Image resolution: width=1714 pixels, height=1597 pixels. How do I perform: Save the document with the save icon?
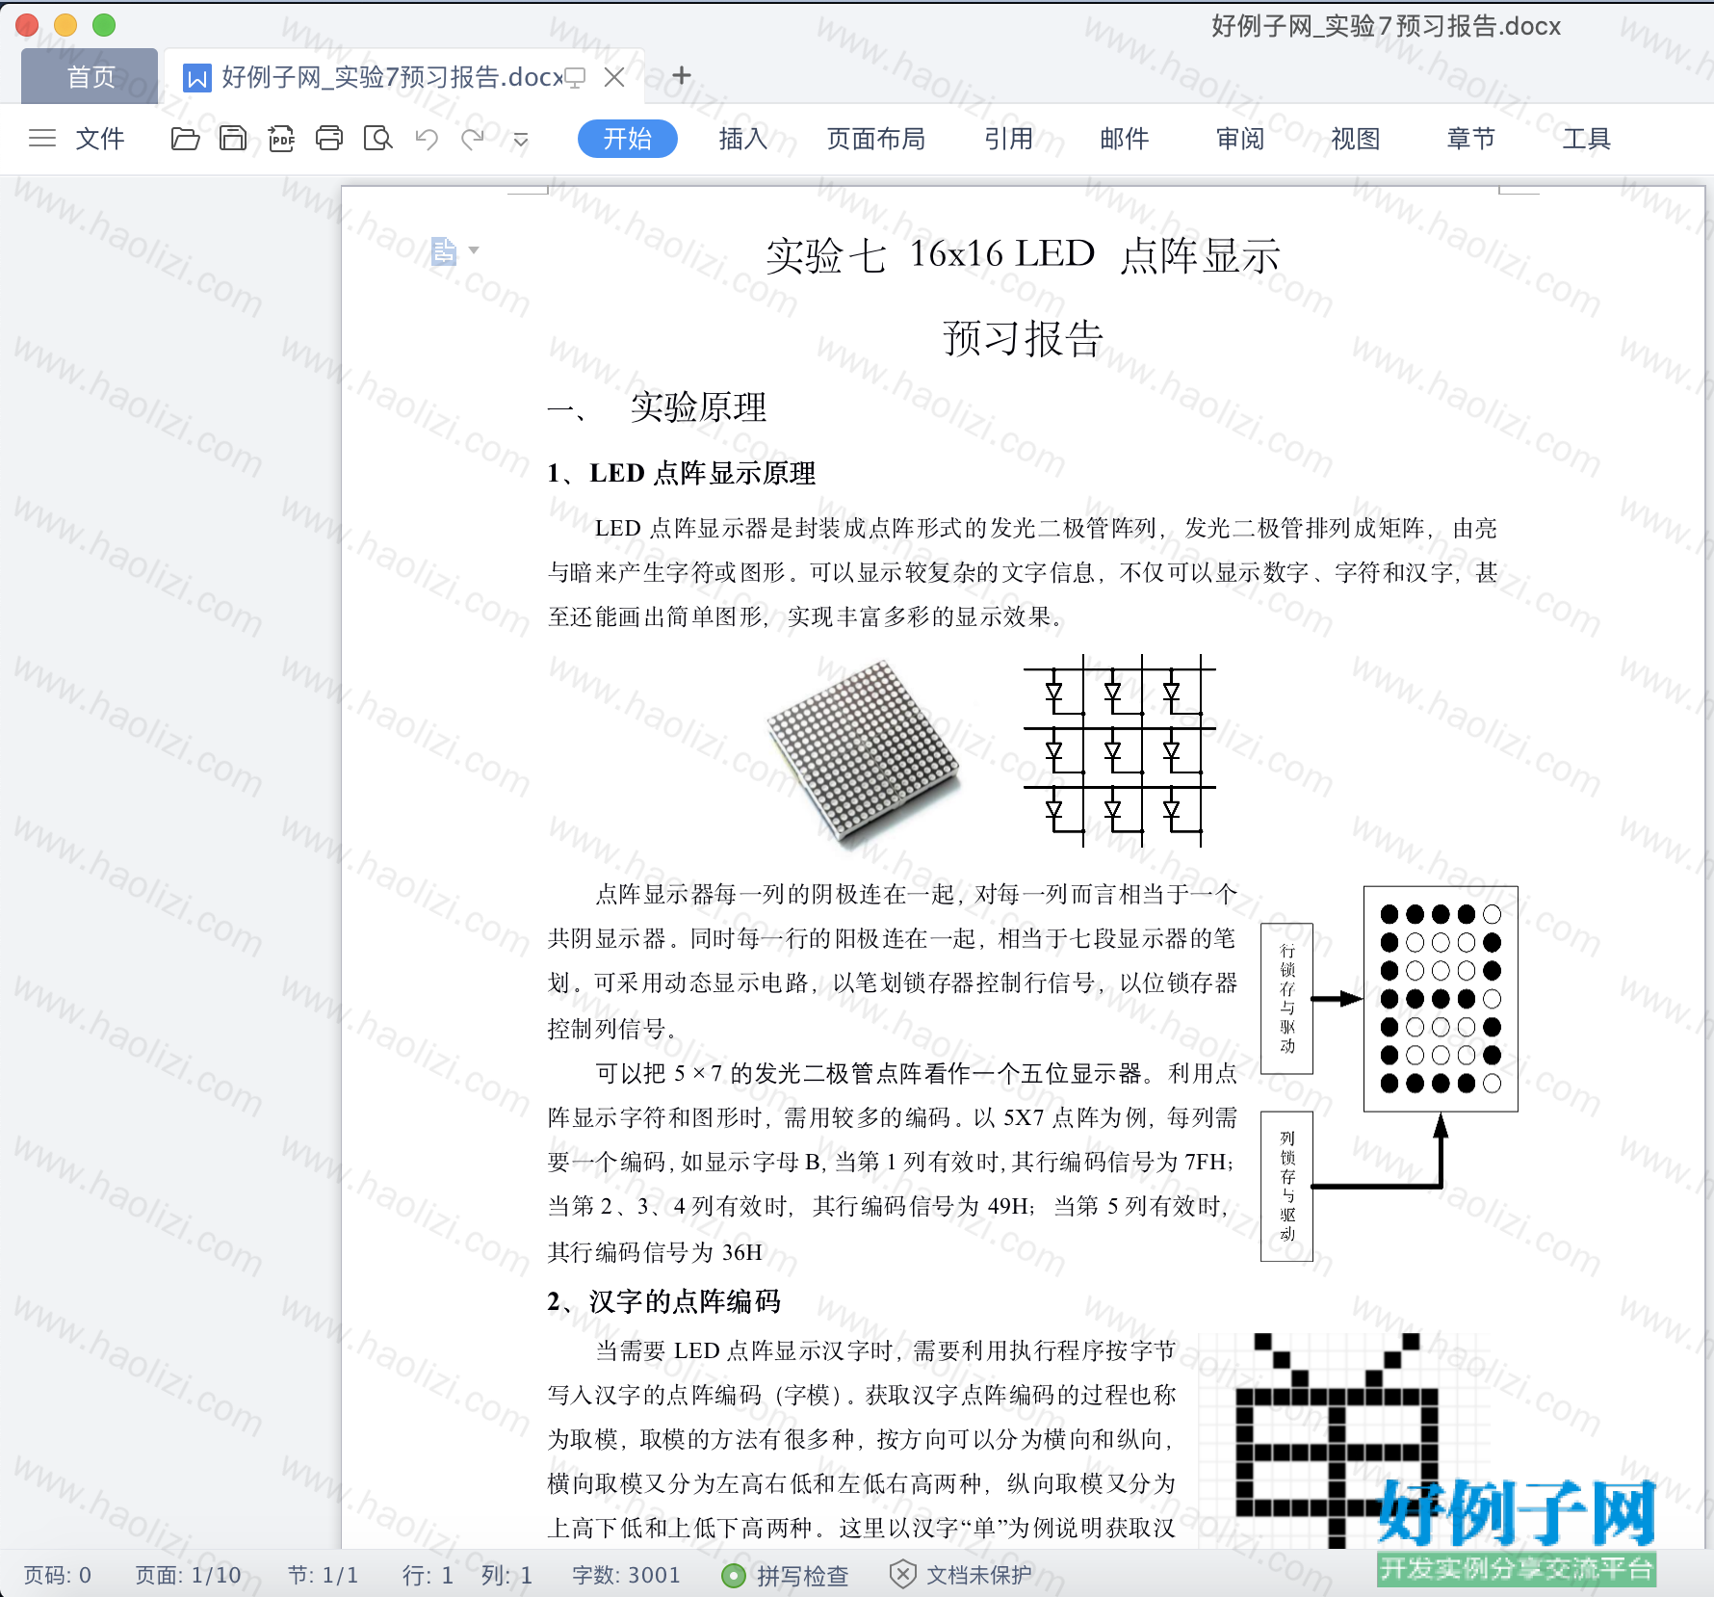pos(233,139)
